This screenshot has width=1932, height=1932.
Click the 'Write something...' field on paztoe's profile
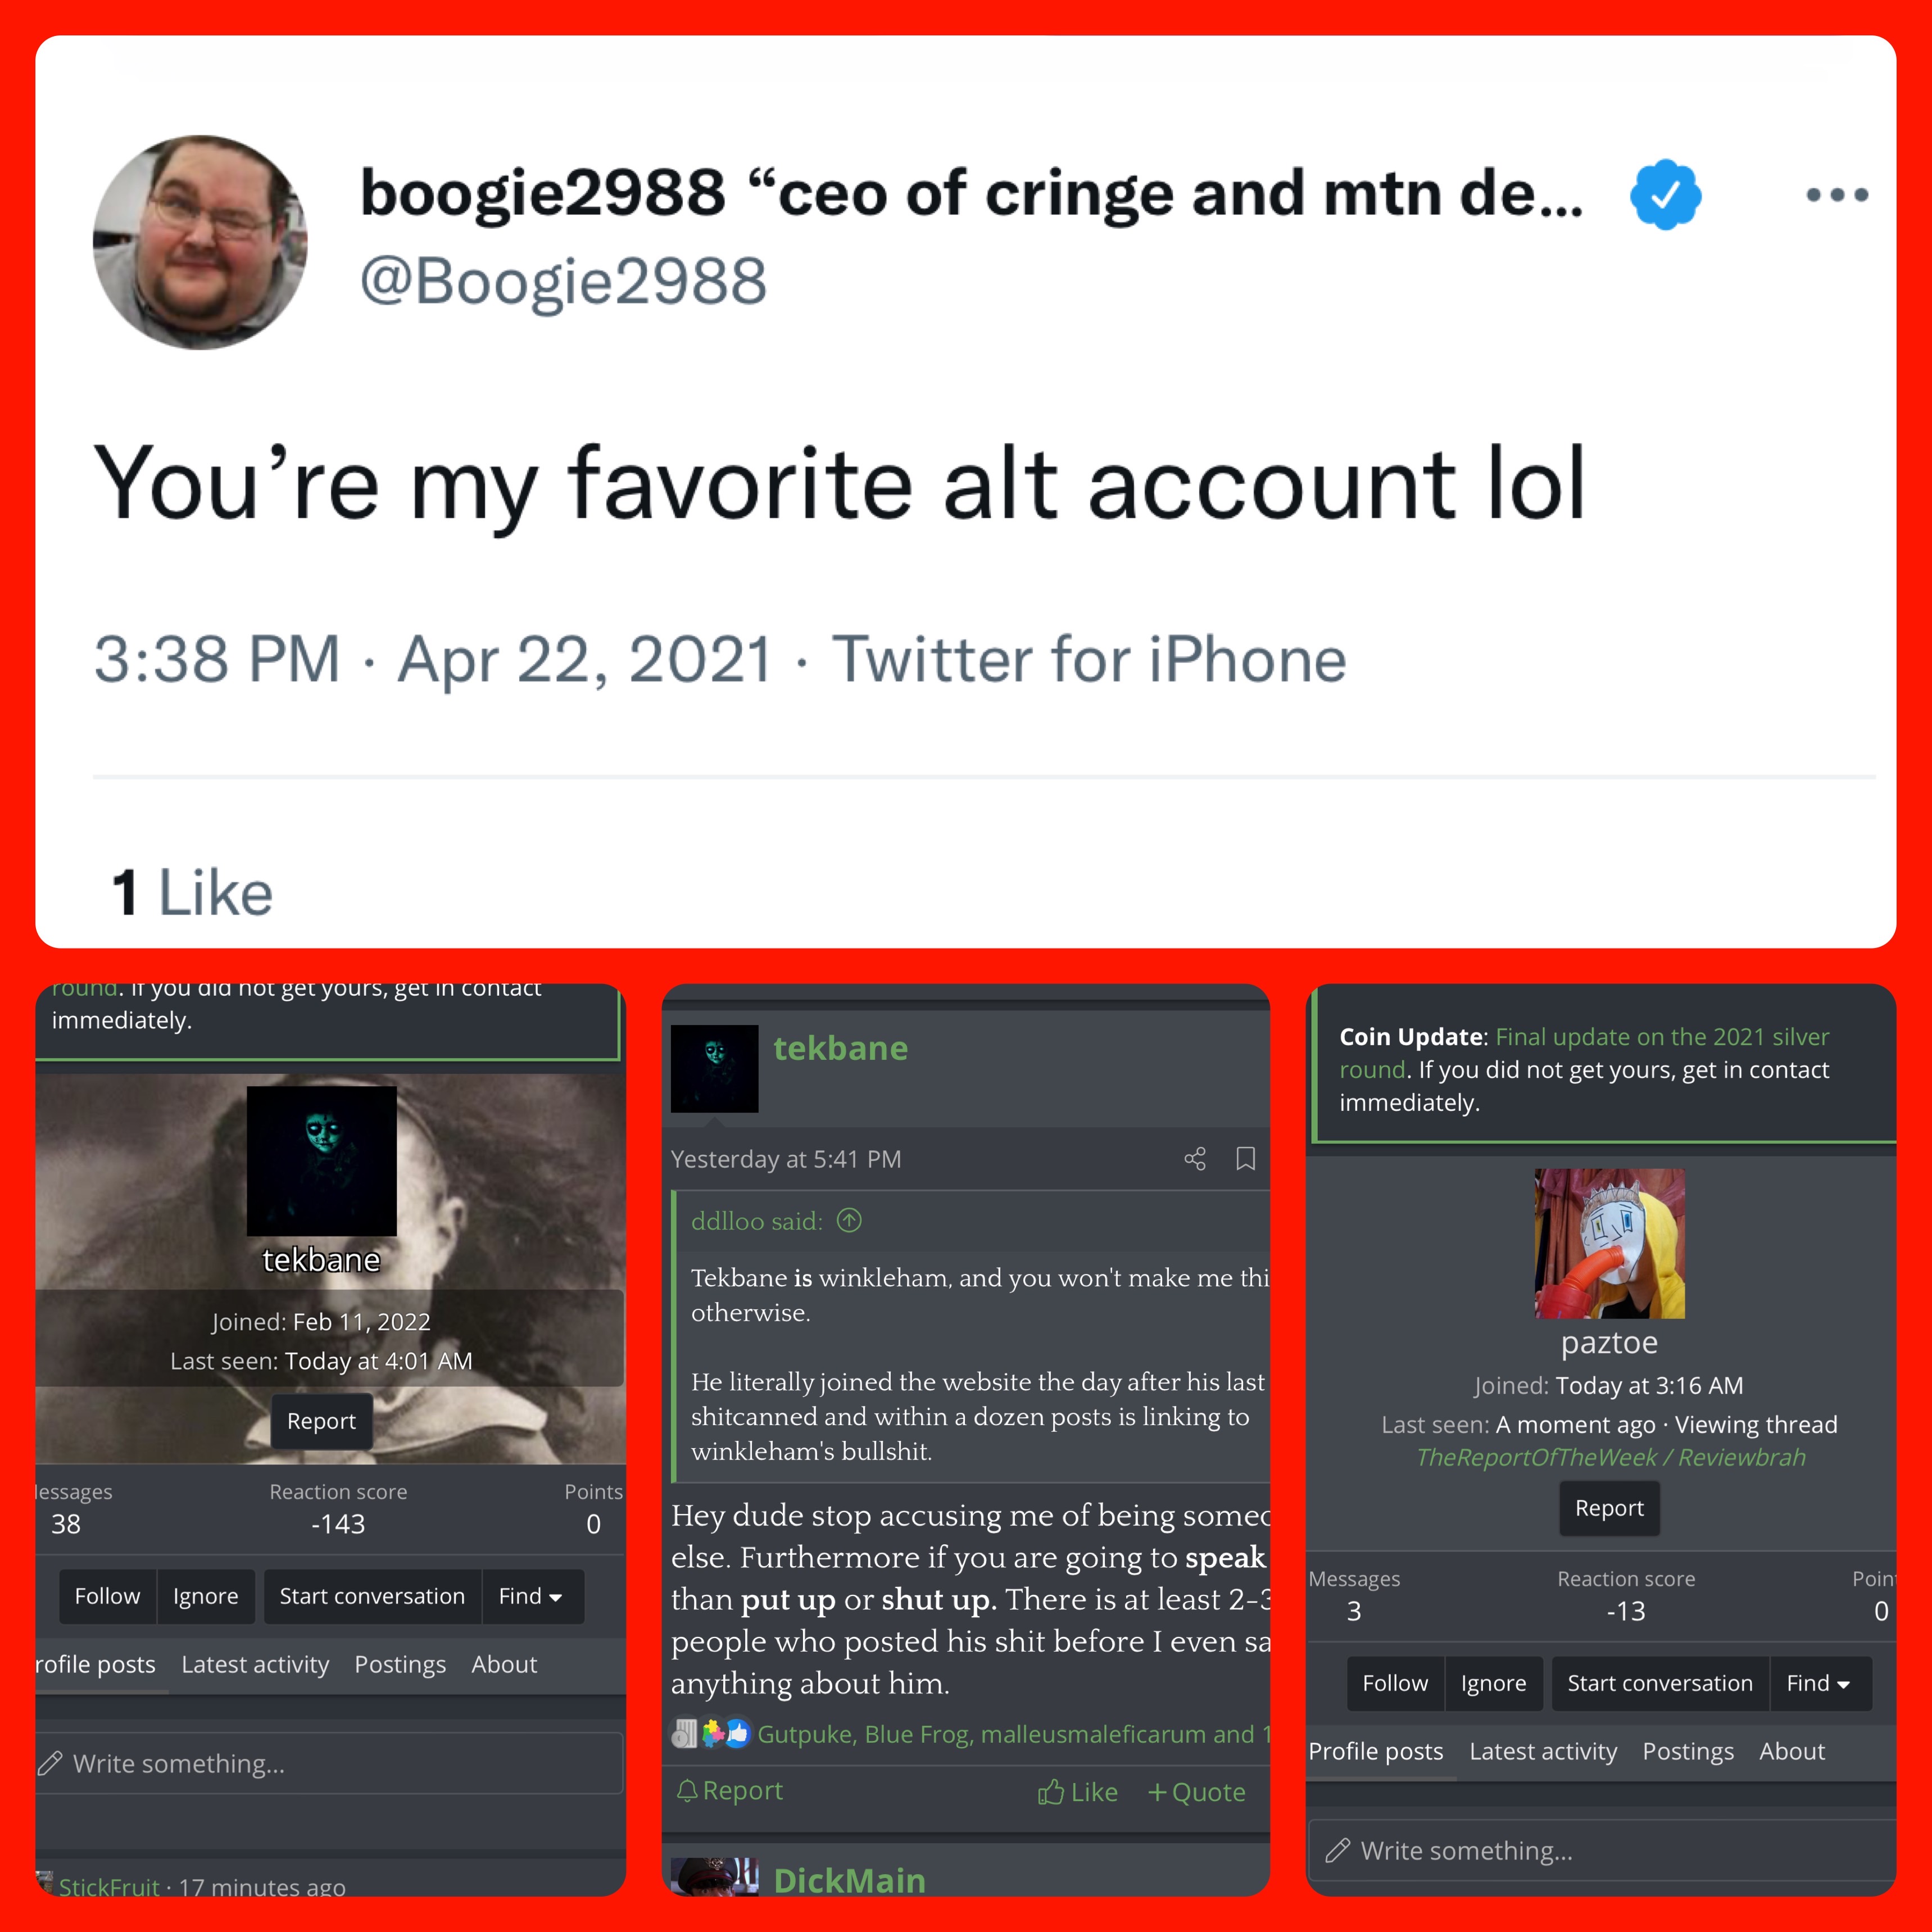(x=1602, y=1851)
